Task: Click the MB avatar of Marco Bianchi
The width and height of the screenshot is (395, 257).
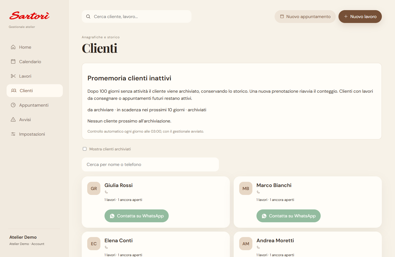Action: point(246,188)
